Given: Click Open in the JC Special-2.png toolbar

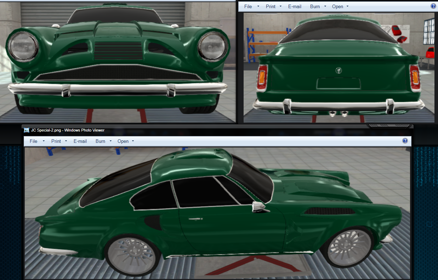Looking at the screenshot, I should 123,141.
